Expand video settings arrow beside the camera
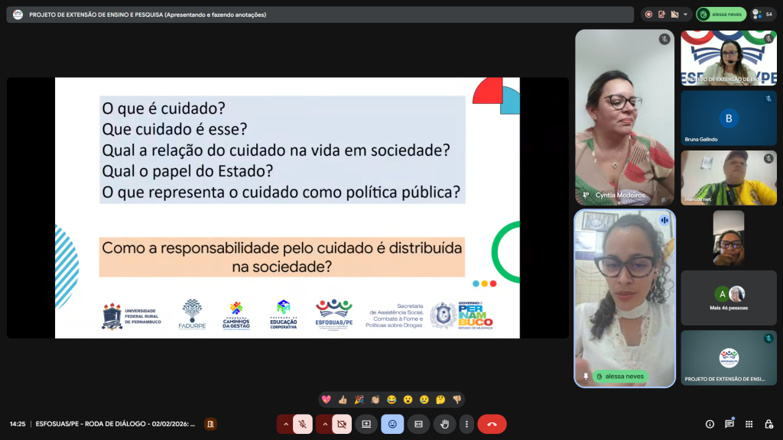Screen dimensions: 783x440 pos(325,424)
